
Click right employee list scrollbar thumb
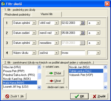105,77
